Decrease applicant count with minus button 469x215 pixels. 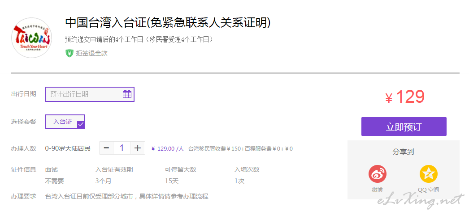(106, 148)
